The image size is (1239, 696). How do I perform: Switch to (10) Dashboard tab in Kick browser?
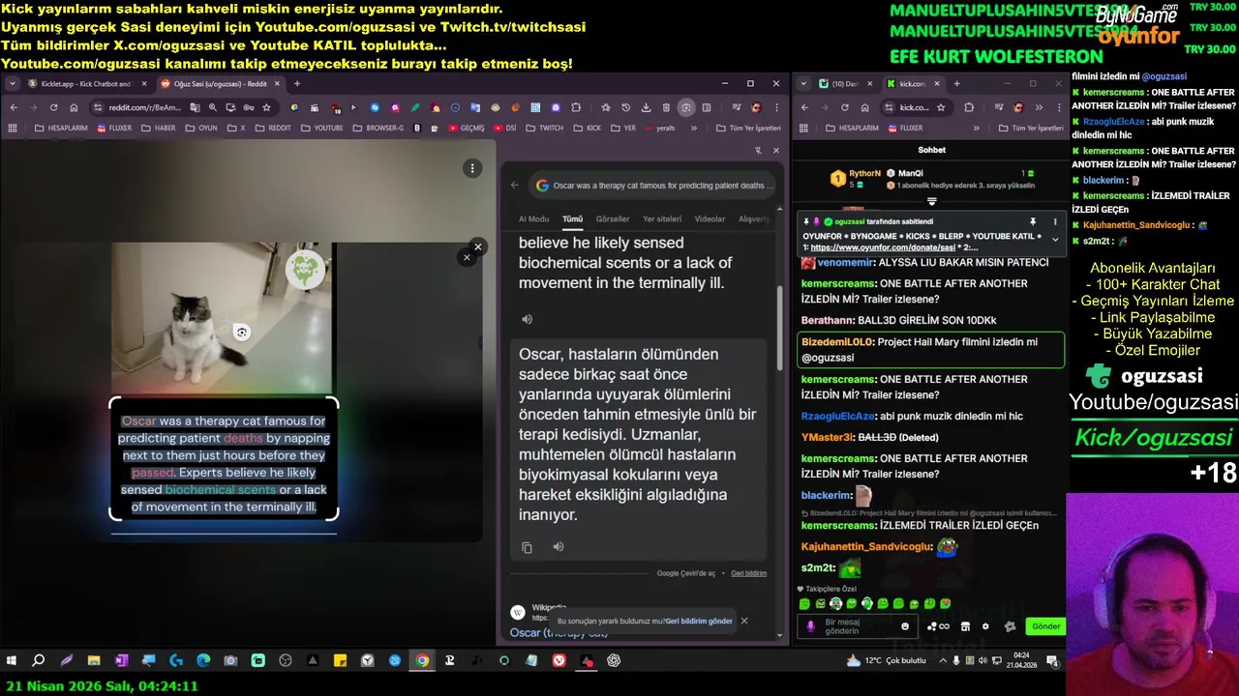[845, 84]
